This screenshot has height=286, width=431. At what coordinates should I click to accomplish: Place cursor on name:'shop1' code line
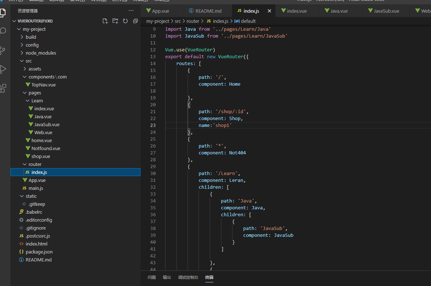pyautogui.click(x=215, y=125)
